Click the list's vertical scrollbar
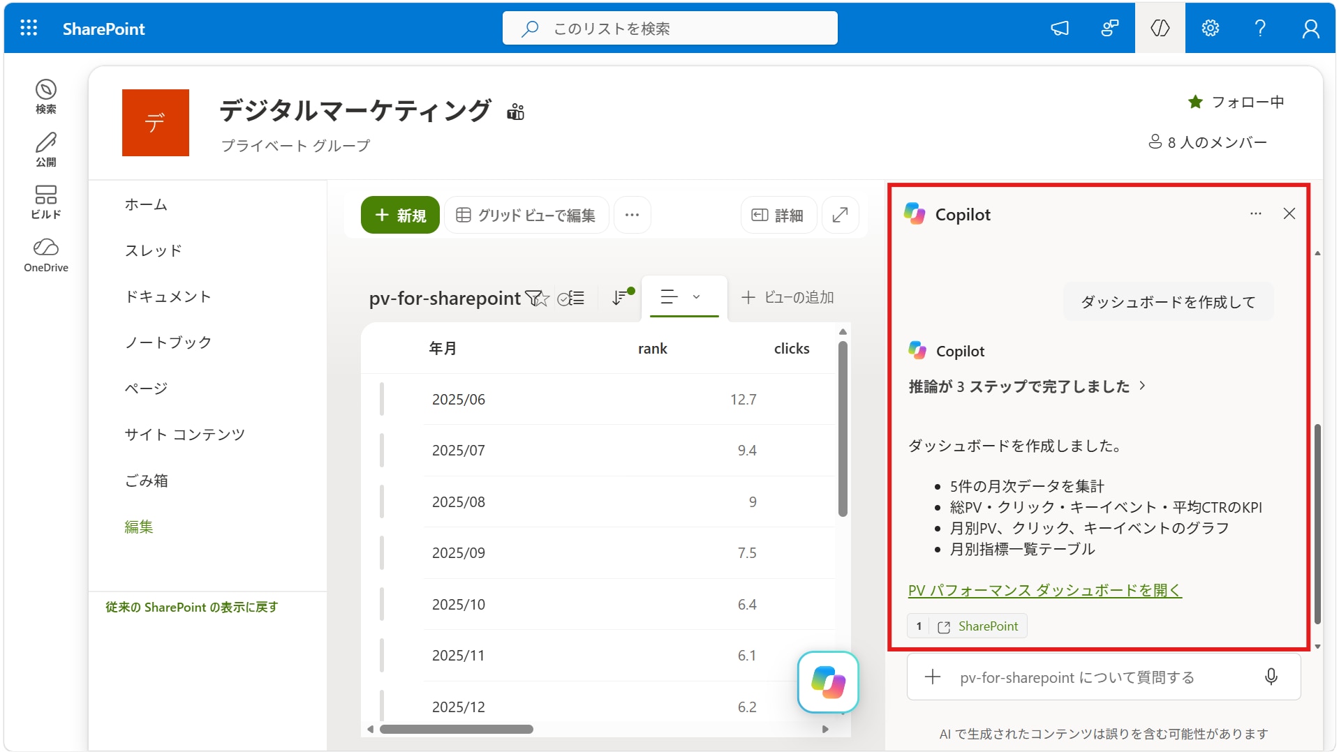 tap(843, 429)
